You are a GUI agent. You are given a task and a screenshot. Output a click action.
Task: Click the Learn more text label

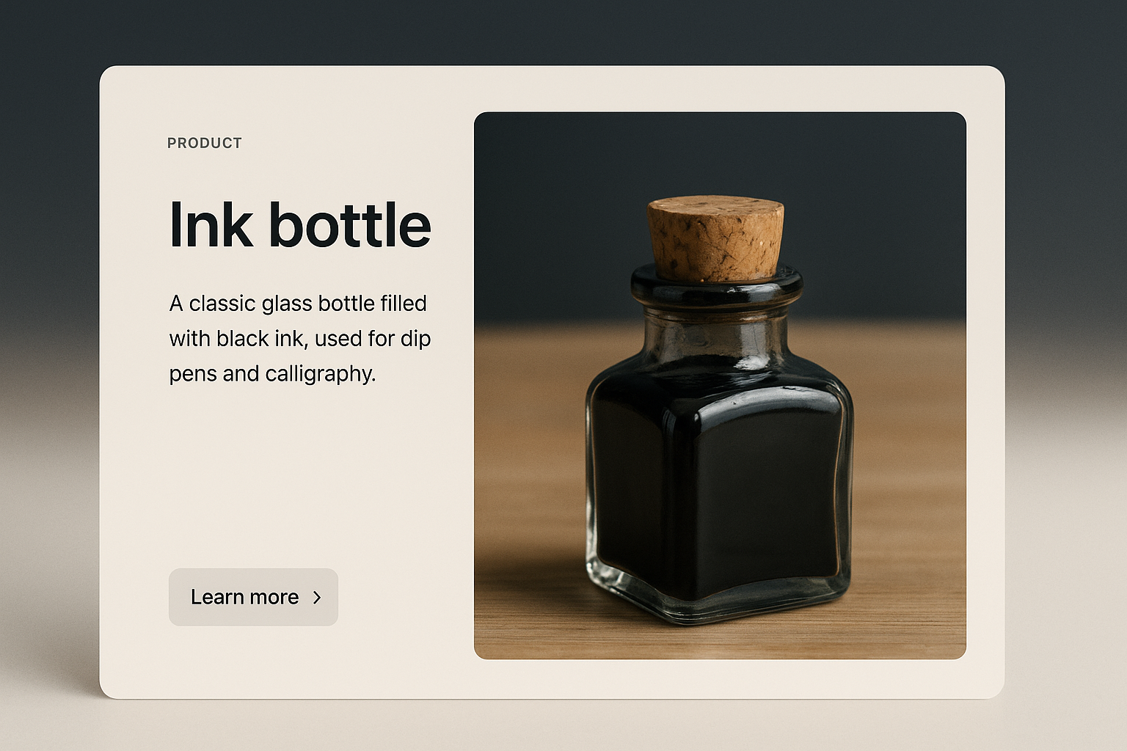click(x=244, y=598)
